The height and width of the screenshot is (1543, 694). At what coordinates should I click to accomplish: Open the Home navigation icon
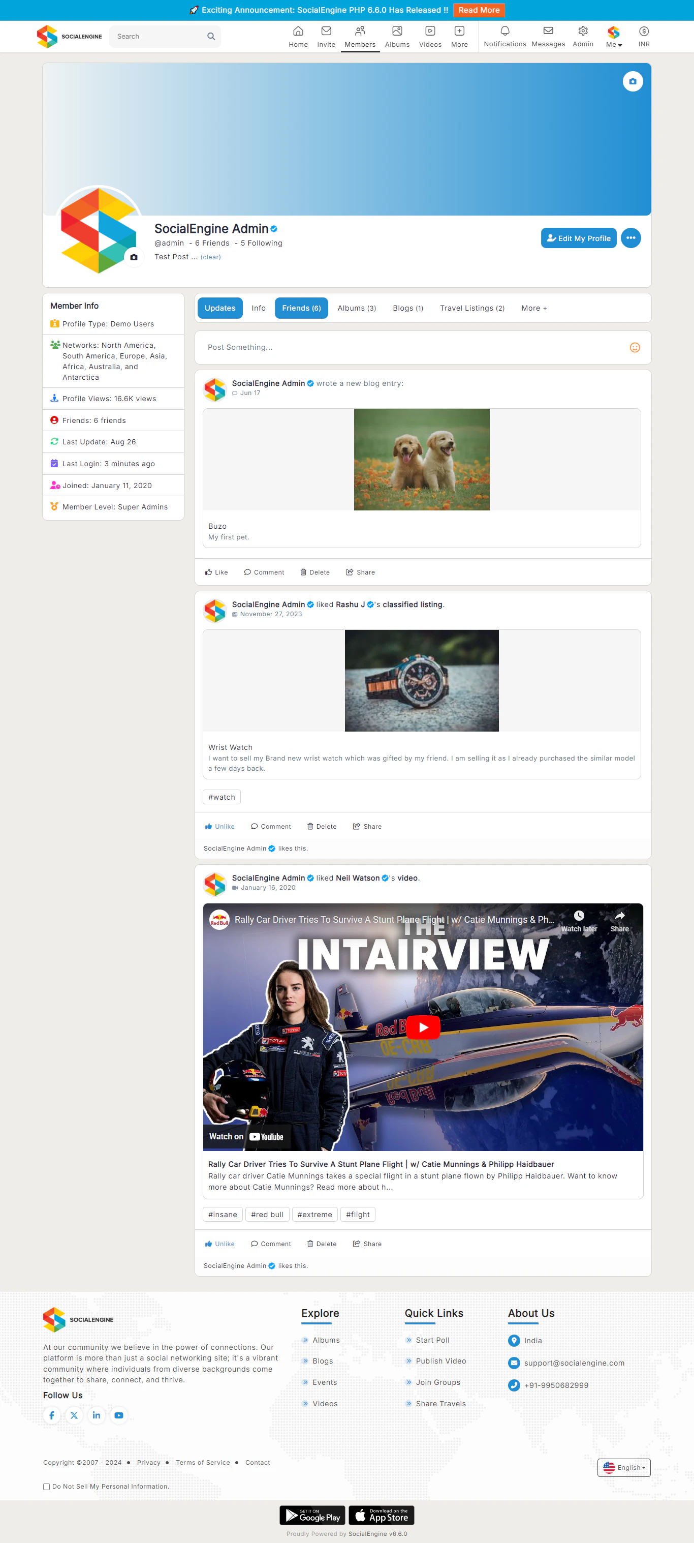point(298,37)
